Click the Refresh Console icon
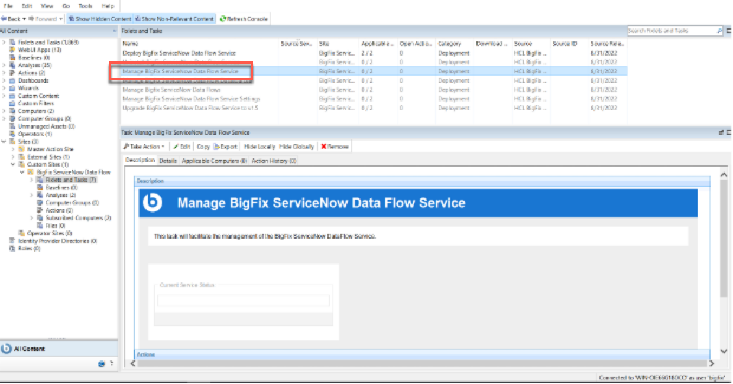733x384 pixels. point(223,19)
